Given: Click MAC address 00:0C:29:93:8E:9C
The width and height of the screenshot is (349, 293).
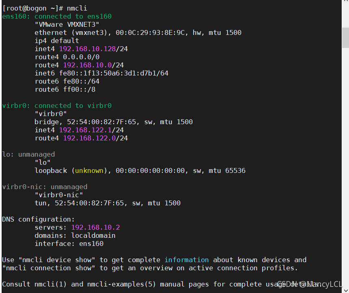Looking at the screenshot, I should click(150, 33).
